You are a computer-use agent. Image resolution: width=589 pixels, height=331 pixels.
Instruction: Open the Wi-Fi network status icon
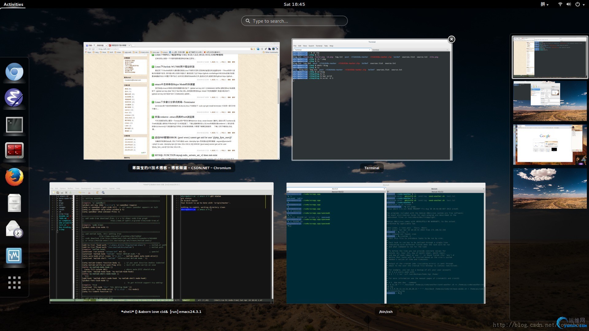coord(560,4)
